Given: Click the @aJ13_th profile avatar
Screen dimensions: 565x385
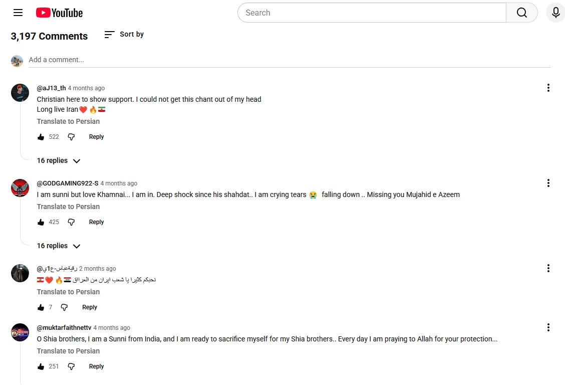Looking at the screenshot, I should pyautogui.click(x=20, y=93).
